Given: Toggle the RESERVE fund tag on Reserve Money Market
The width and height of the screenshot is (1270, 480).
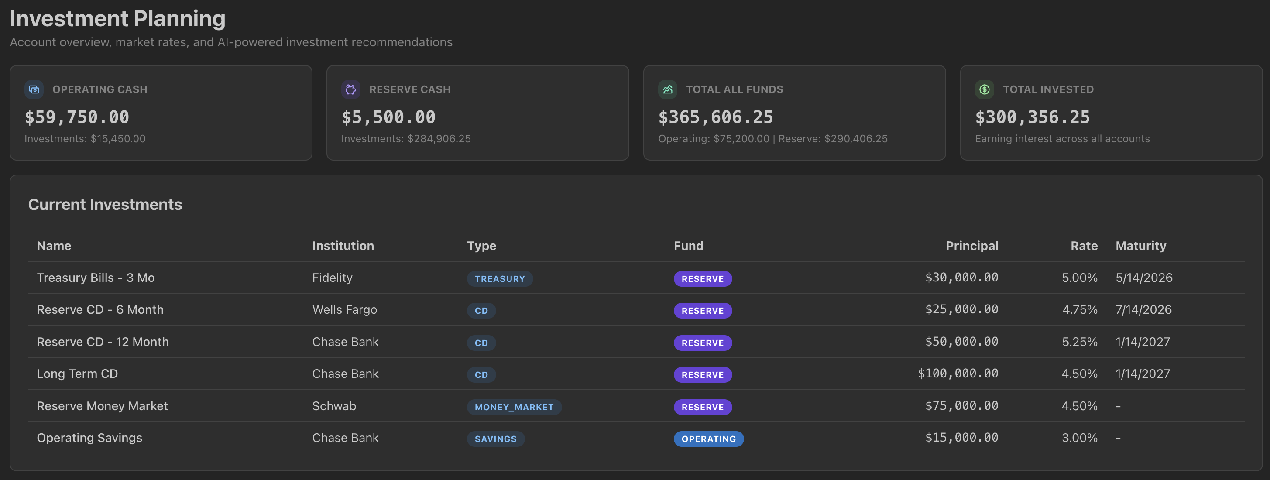Looking at the screenshot, I should [703, 407].
